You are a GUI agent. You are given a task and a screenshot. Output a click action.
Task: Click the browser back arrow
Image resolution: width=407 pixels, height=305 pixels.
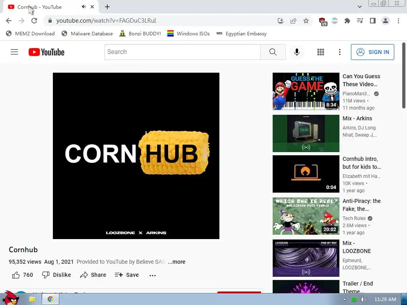click(x=9, y=21)
